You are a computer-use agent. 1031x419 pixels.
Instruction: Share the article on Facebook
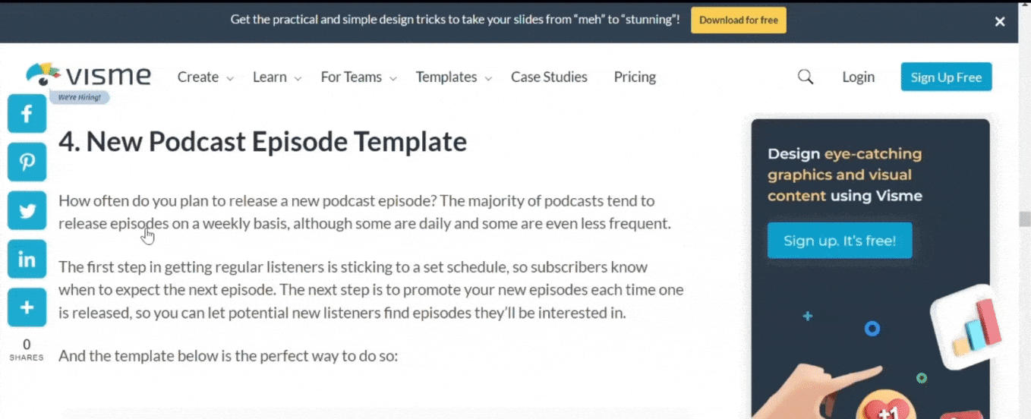[27, 114]
